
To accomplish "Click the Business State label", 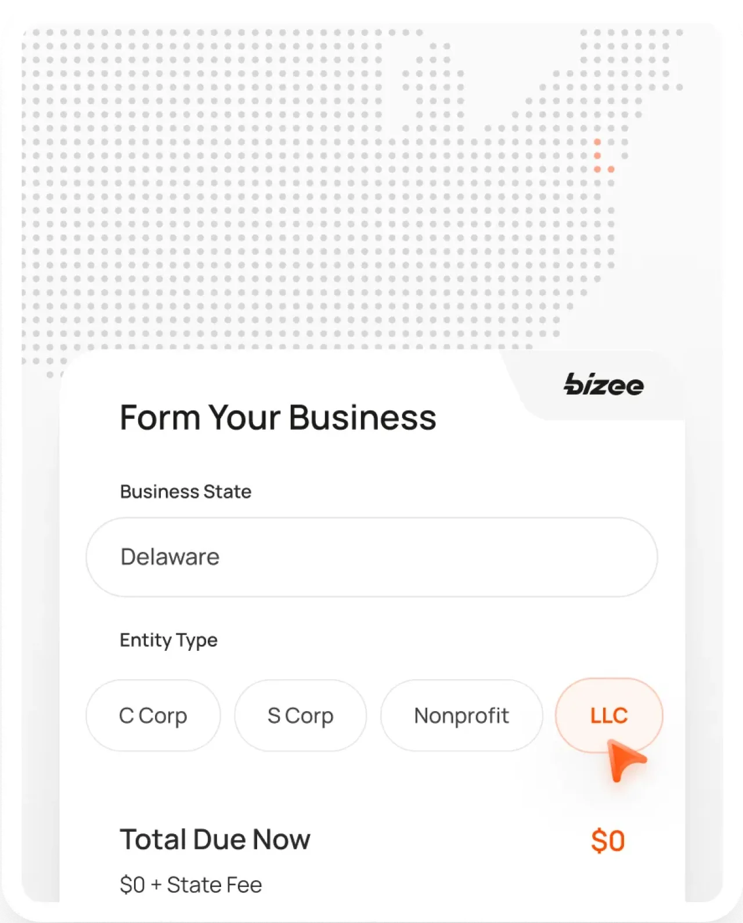I will (x=185, y=491).
